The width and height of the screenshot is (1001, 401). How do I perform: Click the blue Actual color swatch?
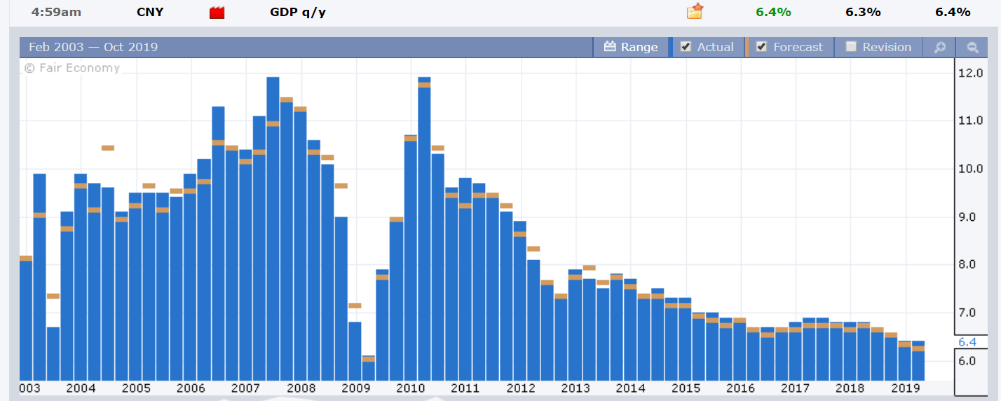pyautogui.click(x=673, y=47)
